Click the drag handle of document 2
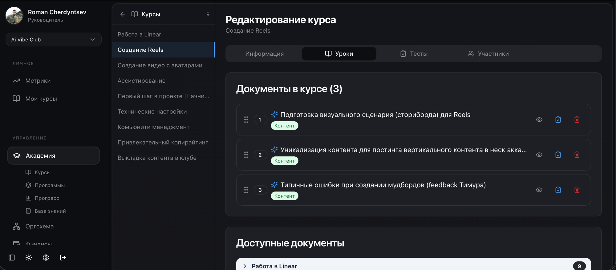Image resolution: width=616 pixels, height=270 pixels. (x=246, y=155)
